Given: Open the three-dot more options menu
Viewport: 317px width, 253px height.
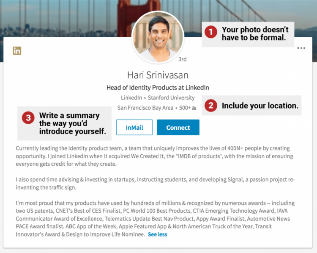Looking at the screenshot, I should tap(301, 48).
